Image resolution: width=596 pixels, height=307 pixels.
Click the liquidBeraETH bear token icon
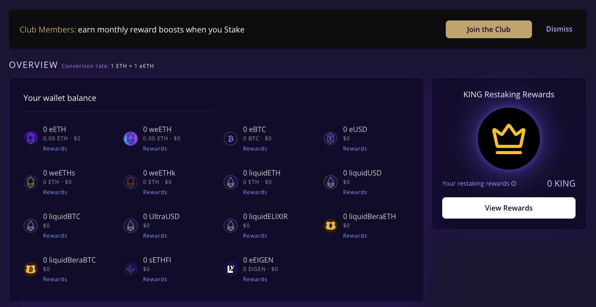click(331, 225)
